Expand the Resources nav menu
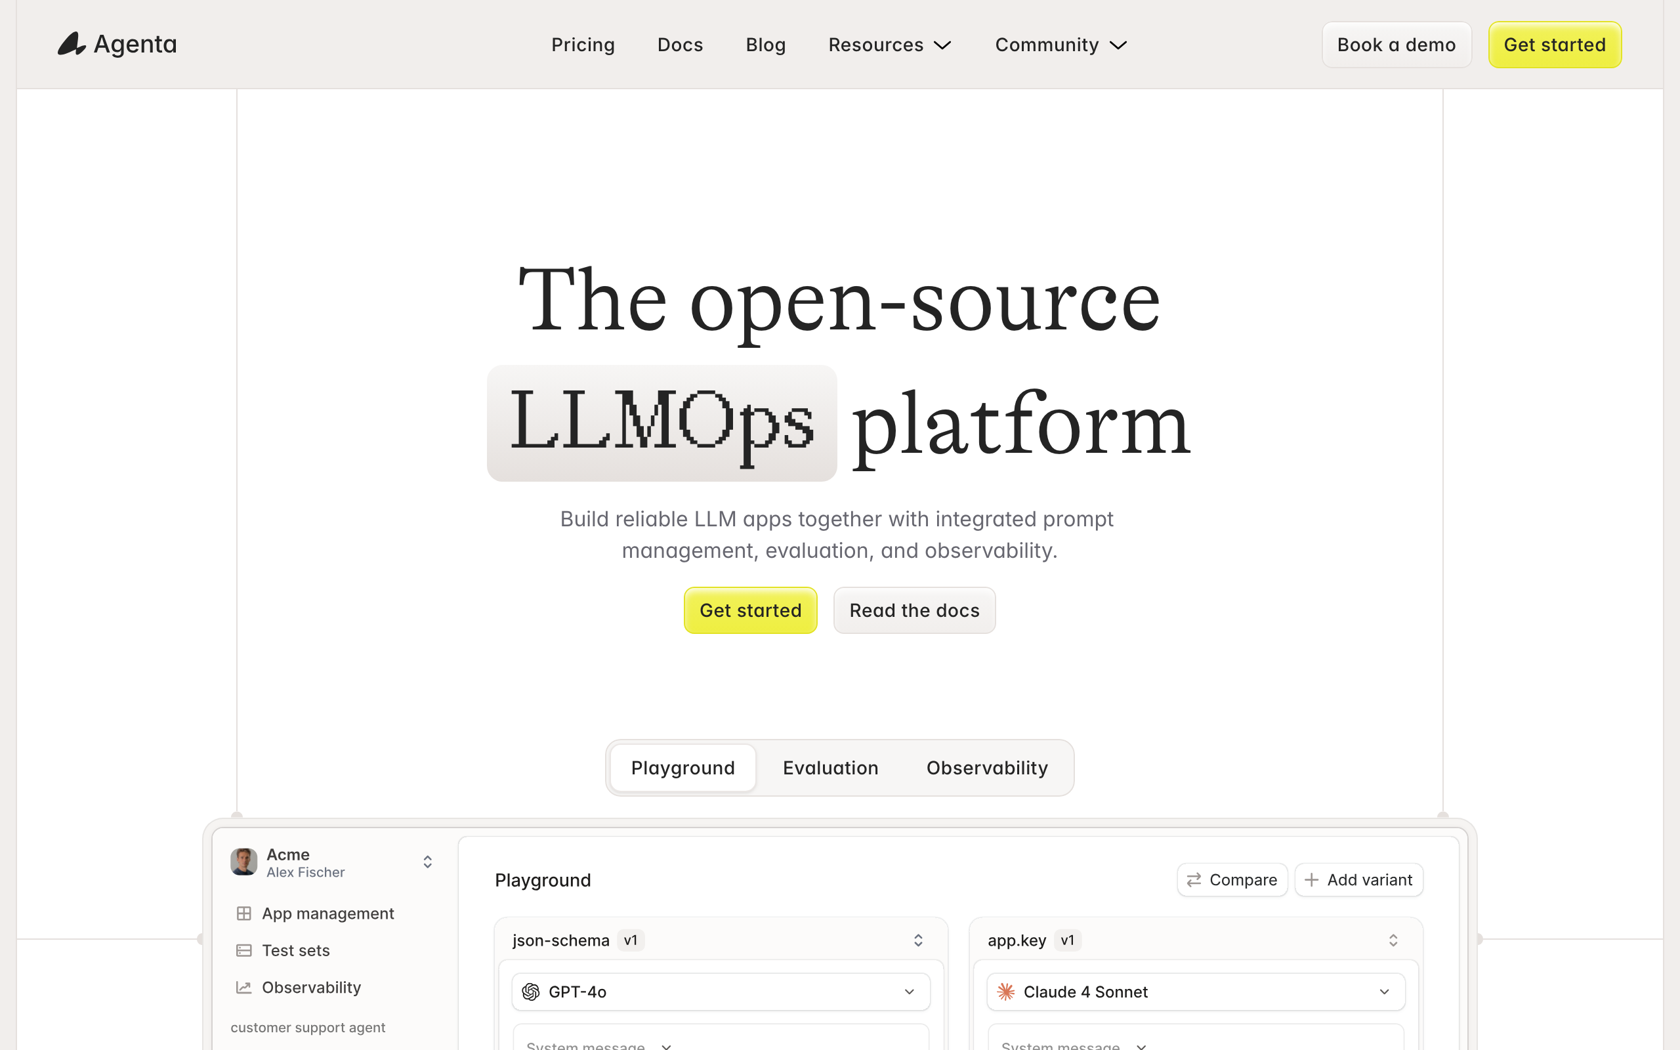 pos(889,45)
